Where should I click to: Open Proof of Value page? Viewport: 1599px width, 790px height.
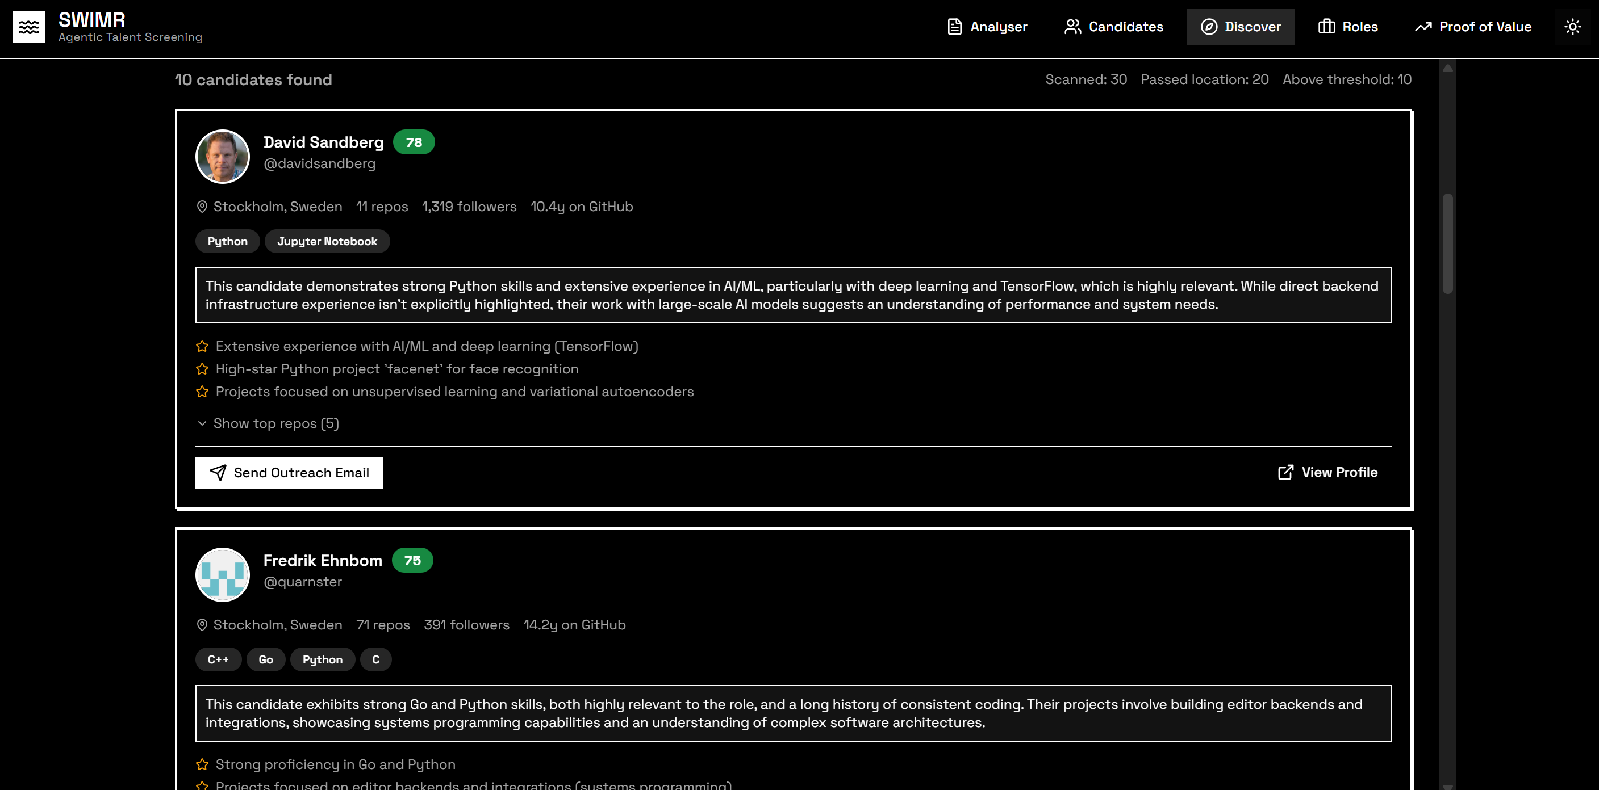coord(1473,27)
